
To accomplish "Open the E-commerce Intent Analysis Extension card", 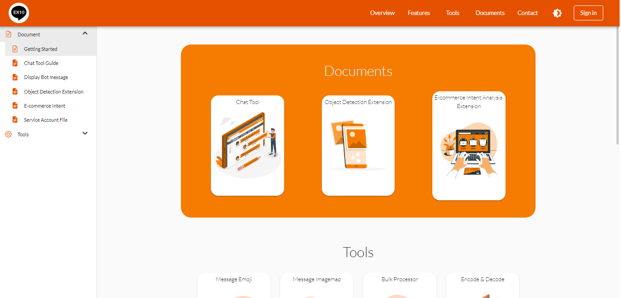I will pyautogui.click(x=469, y=145).
